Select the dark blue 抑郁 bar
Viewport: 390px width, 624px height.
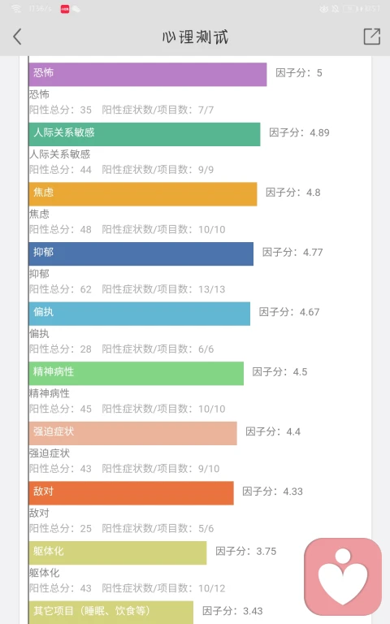(x=141, y=253)
